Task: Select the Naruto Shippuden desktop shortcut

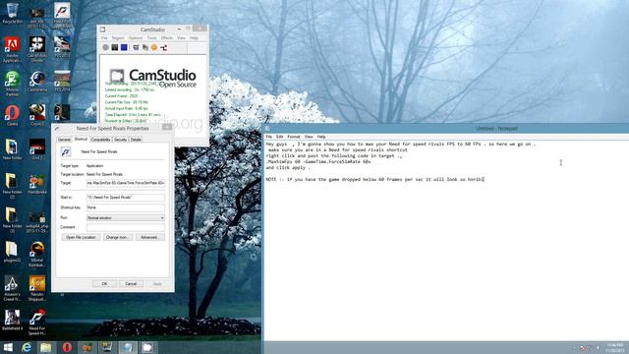Action: [x=37, y=288]
